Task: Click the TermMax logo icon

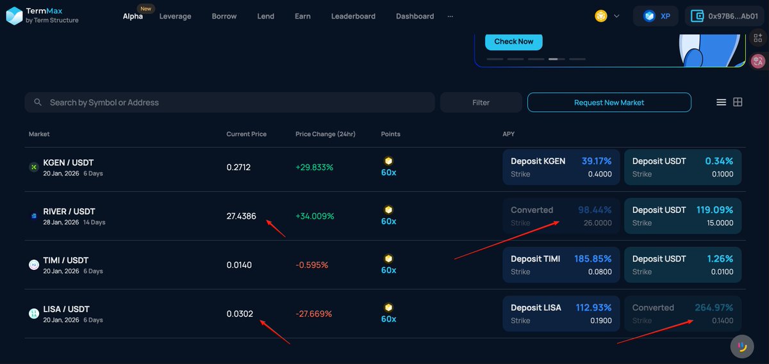Action: [14, 16]
